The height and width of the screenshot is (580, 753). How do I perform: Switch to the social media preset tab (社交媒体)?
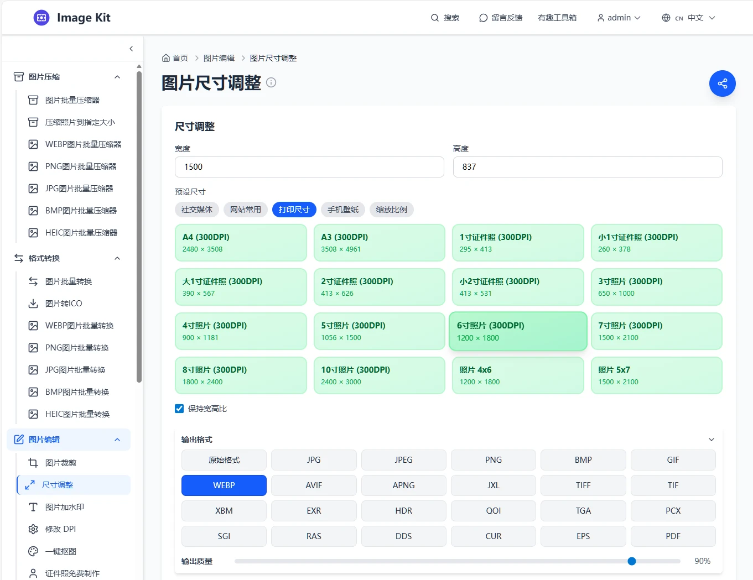[197, 210]
